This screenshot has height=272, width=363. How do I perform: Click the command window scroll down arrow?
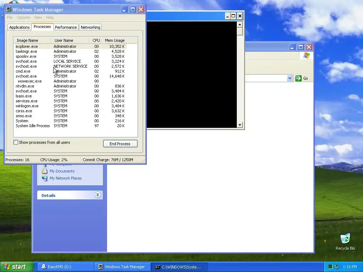(x=240, y=125)
